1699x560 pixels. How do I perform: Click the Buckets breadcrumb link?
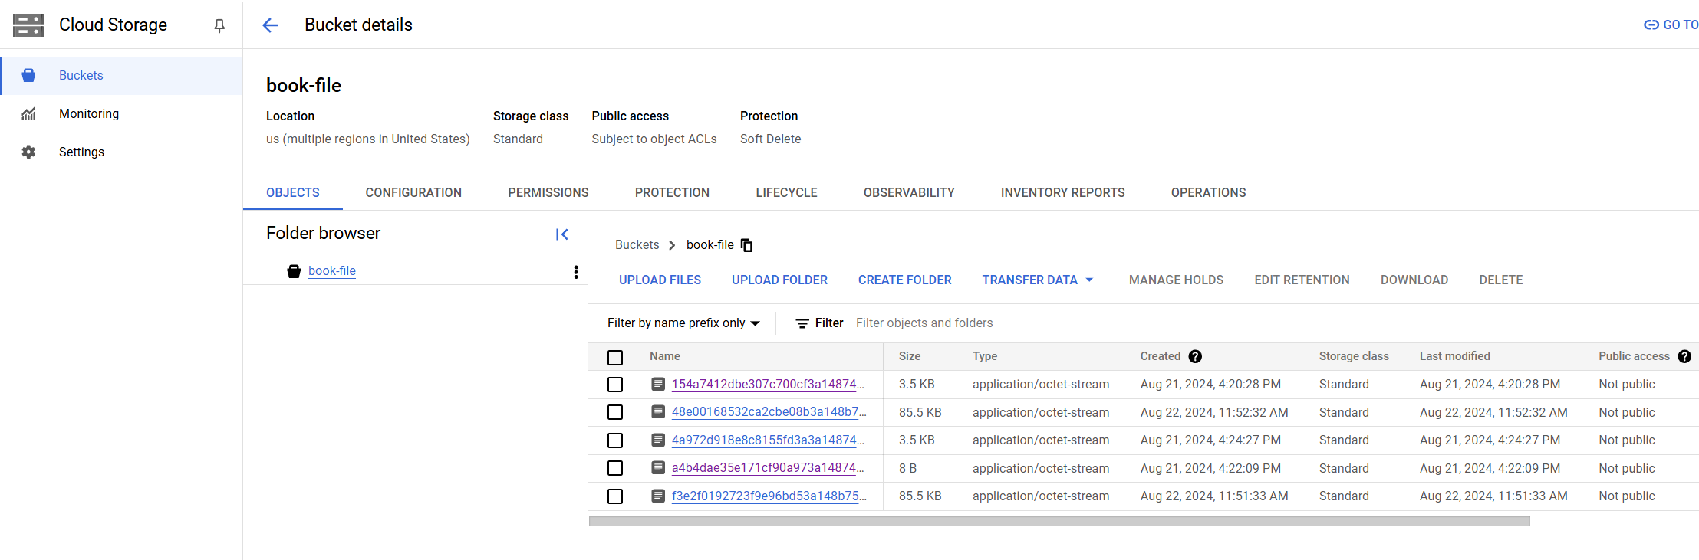click(637, 245)
